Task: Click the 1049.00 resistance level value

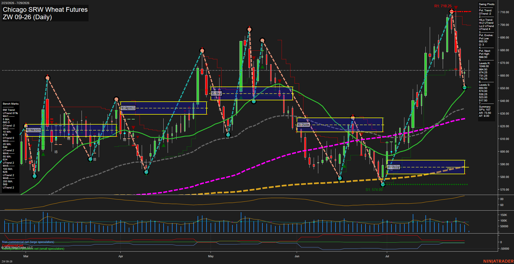Action: pos(484,66)
